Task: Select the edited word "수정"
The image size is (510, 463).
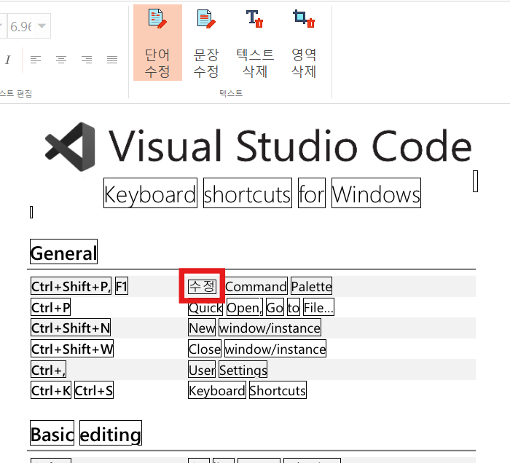Action: pos(202,286)
